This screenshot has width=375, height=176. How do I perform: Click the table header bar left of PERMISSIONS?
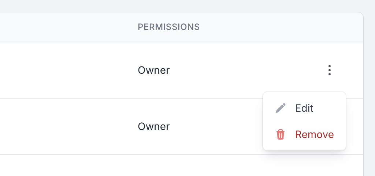click(67, 27)
